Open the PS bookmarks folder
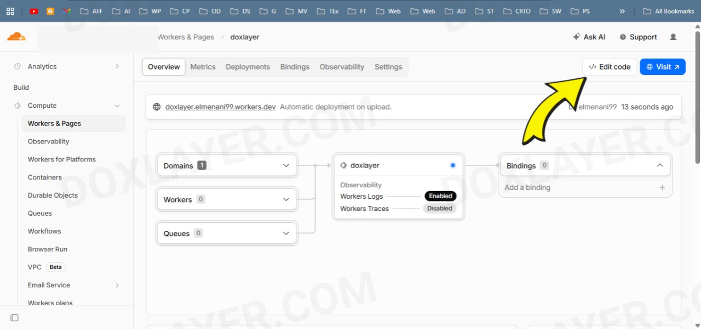Image resolution: width=701 pixels, height=329 pixels. pos(580,11)
